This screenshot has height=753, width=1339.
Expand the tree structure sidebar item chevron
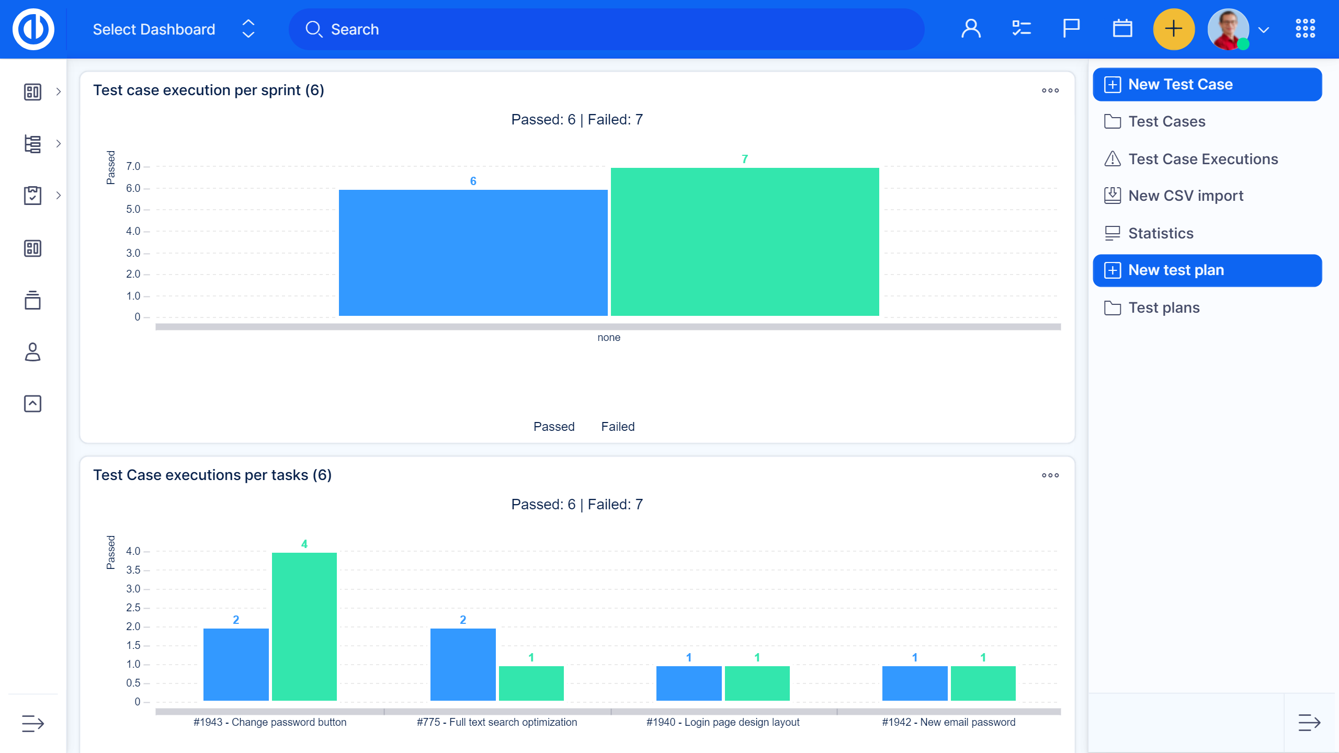[59, 144]
